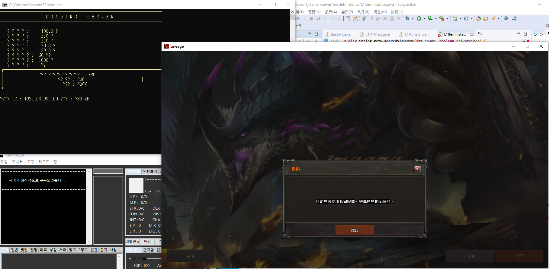The width and height of the screenshot is (549, 269).
Task: Expand the New Java Class dropdown arrow
Action: [x=472, y=18]
